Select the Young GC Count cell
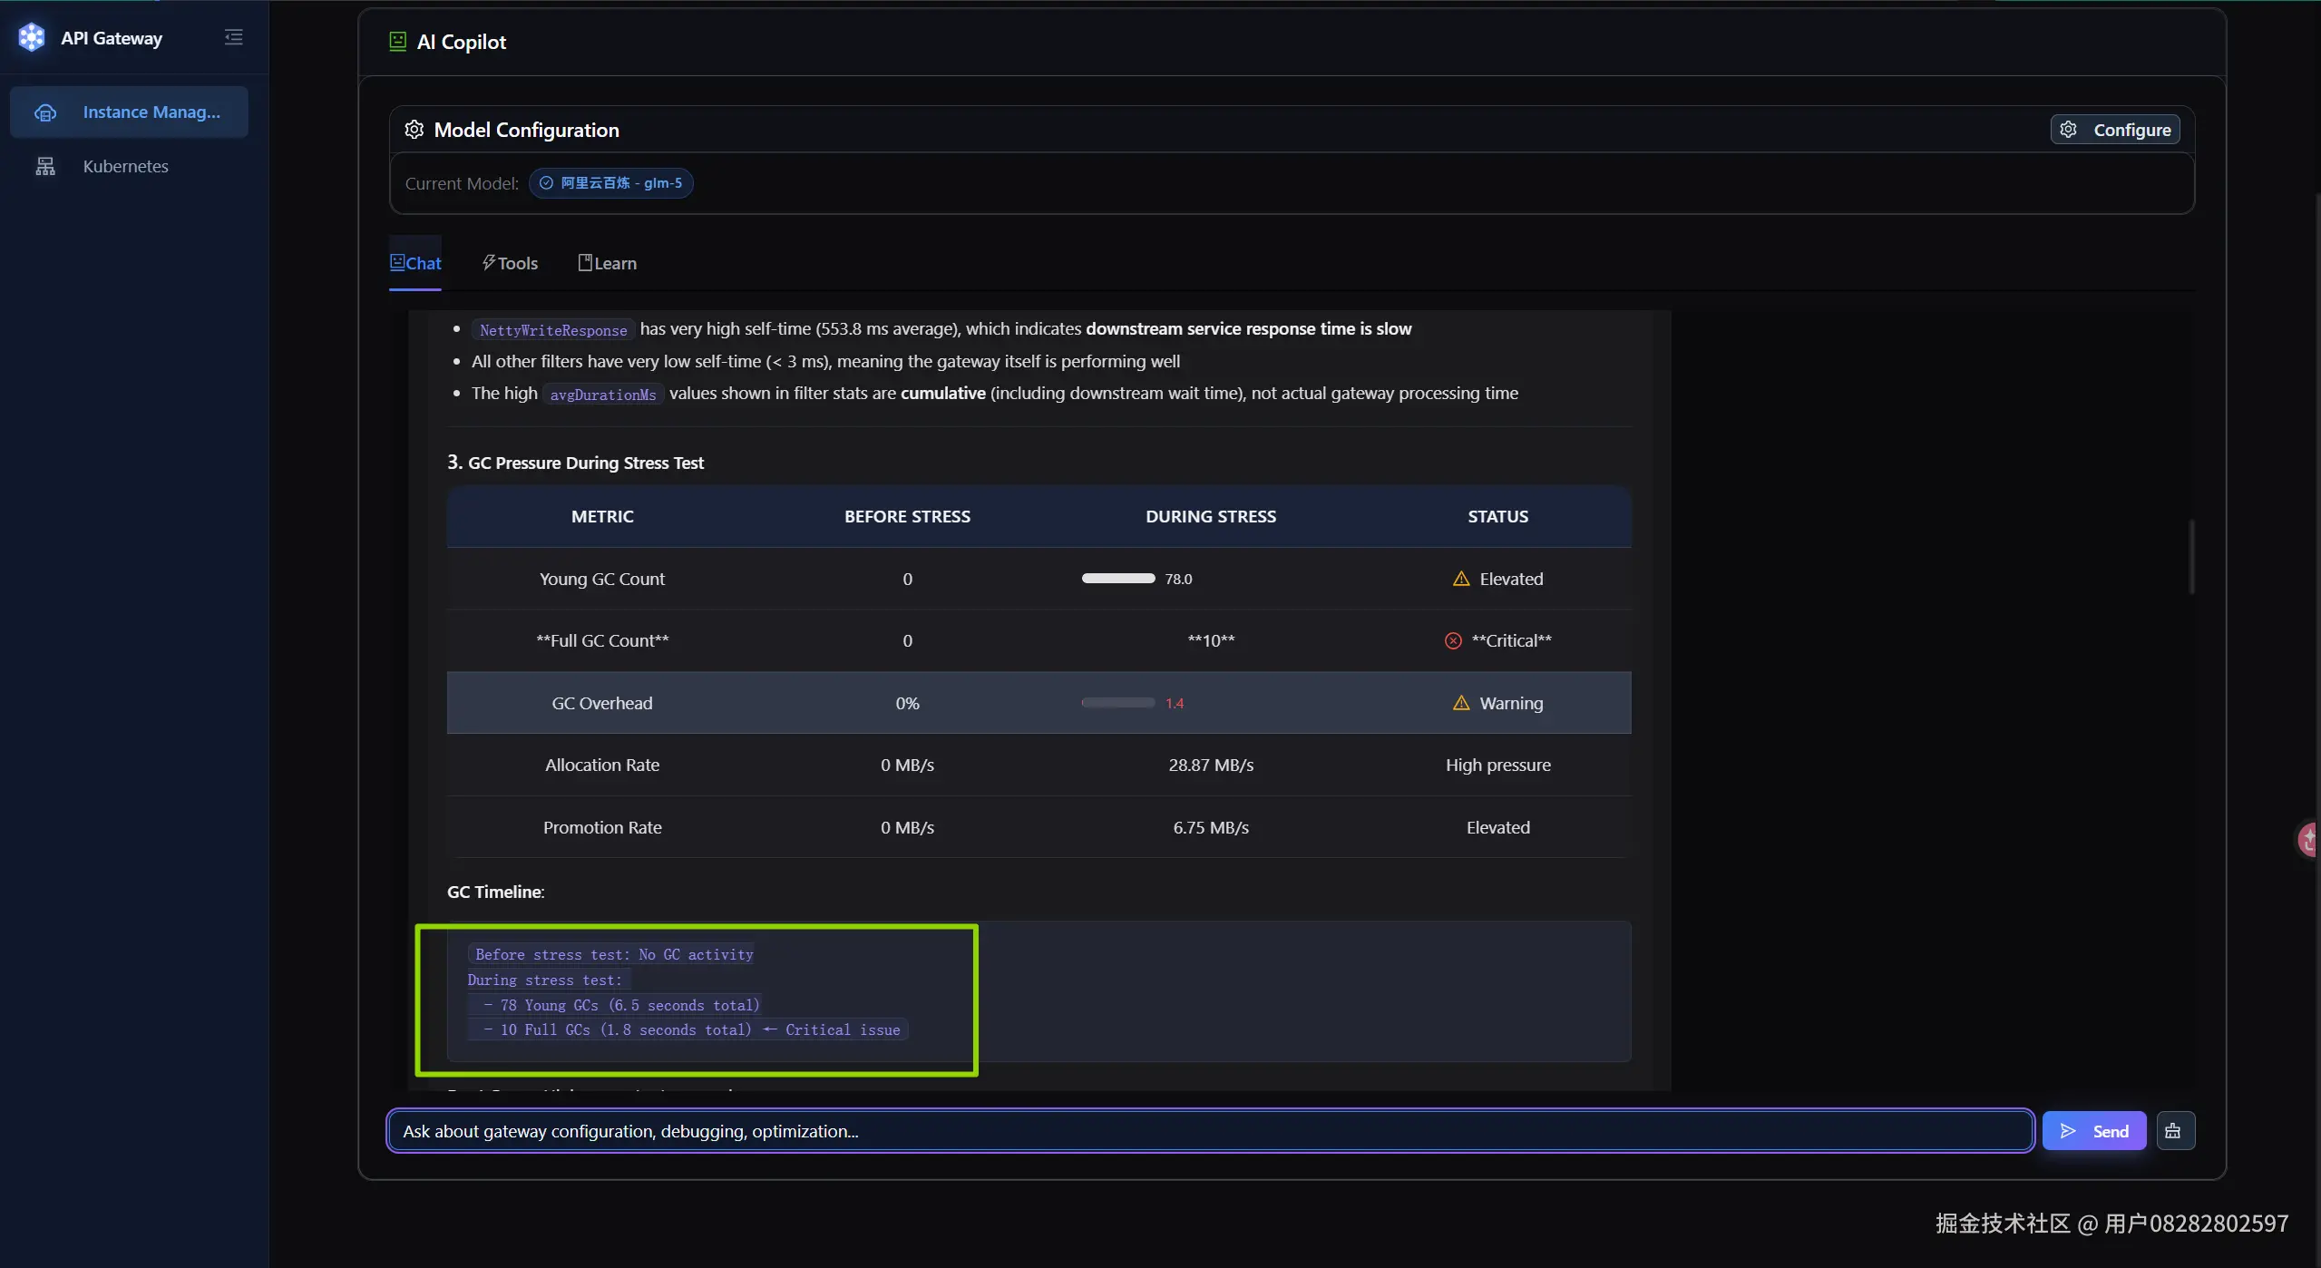 click(x=602, y=579)
